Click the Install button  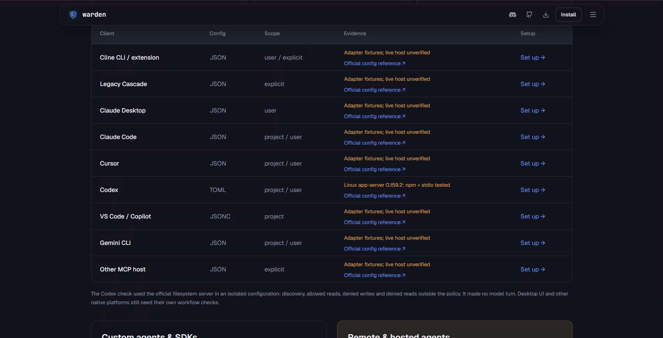click(568, 15)
